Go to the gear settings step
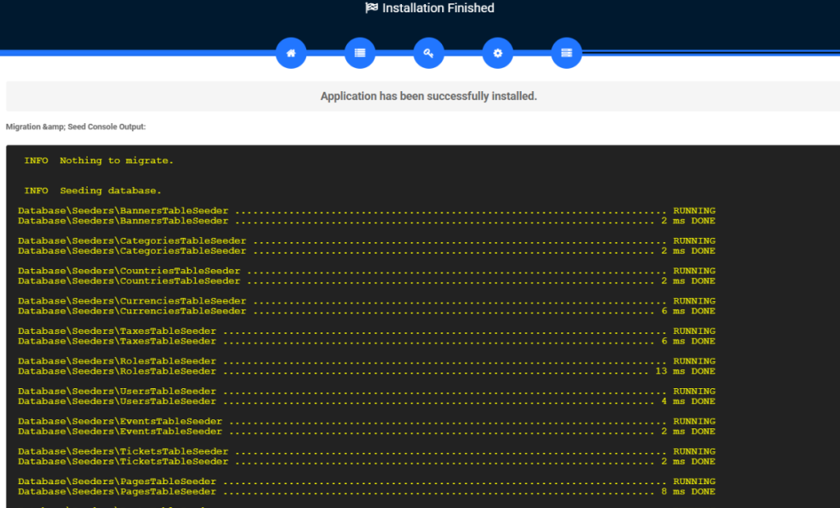The width and height of the screenshot is (840, 508). click(497, 53)
